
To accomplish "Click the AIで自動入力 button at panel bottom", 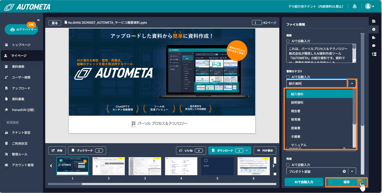I will click(x=304, y=182).
